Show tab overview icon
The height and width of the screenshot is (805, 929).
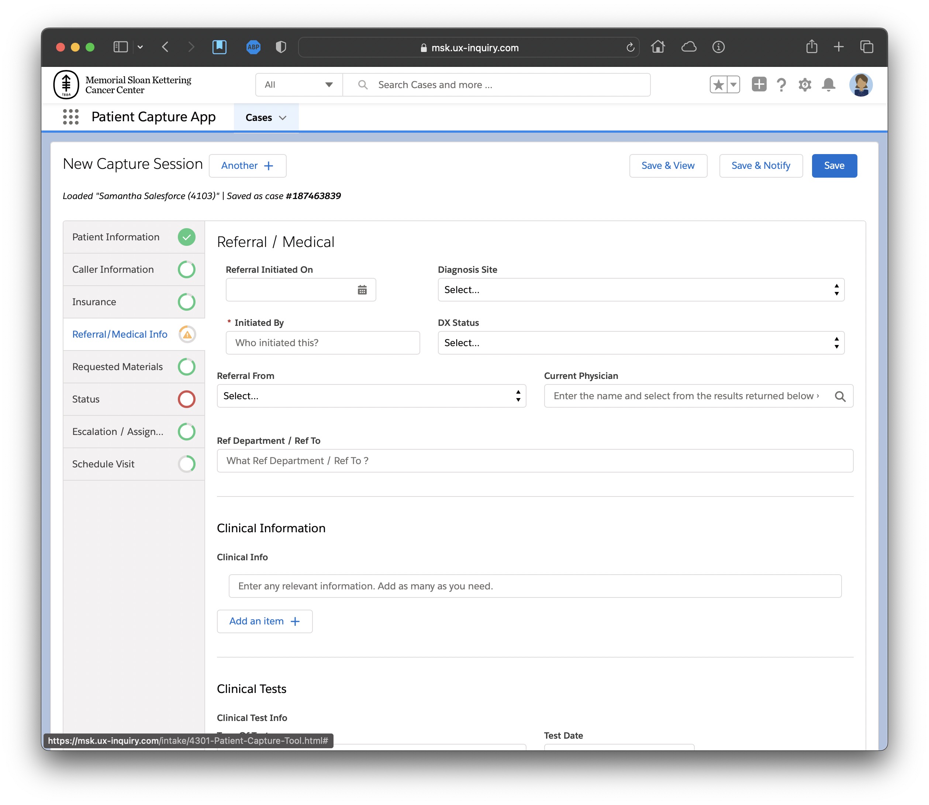[867, 47]
